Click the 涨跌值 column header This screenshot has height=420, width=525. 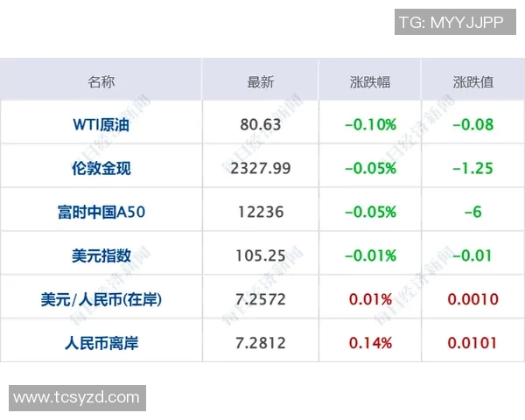[x=472, y=82]
